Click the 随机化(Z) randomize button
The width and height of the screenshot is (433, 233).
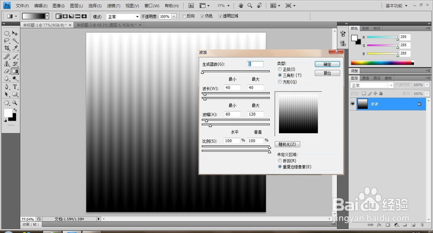point(287,144)
